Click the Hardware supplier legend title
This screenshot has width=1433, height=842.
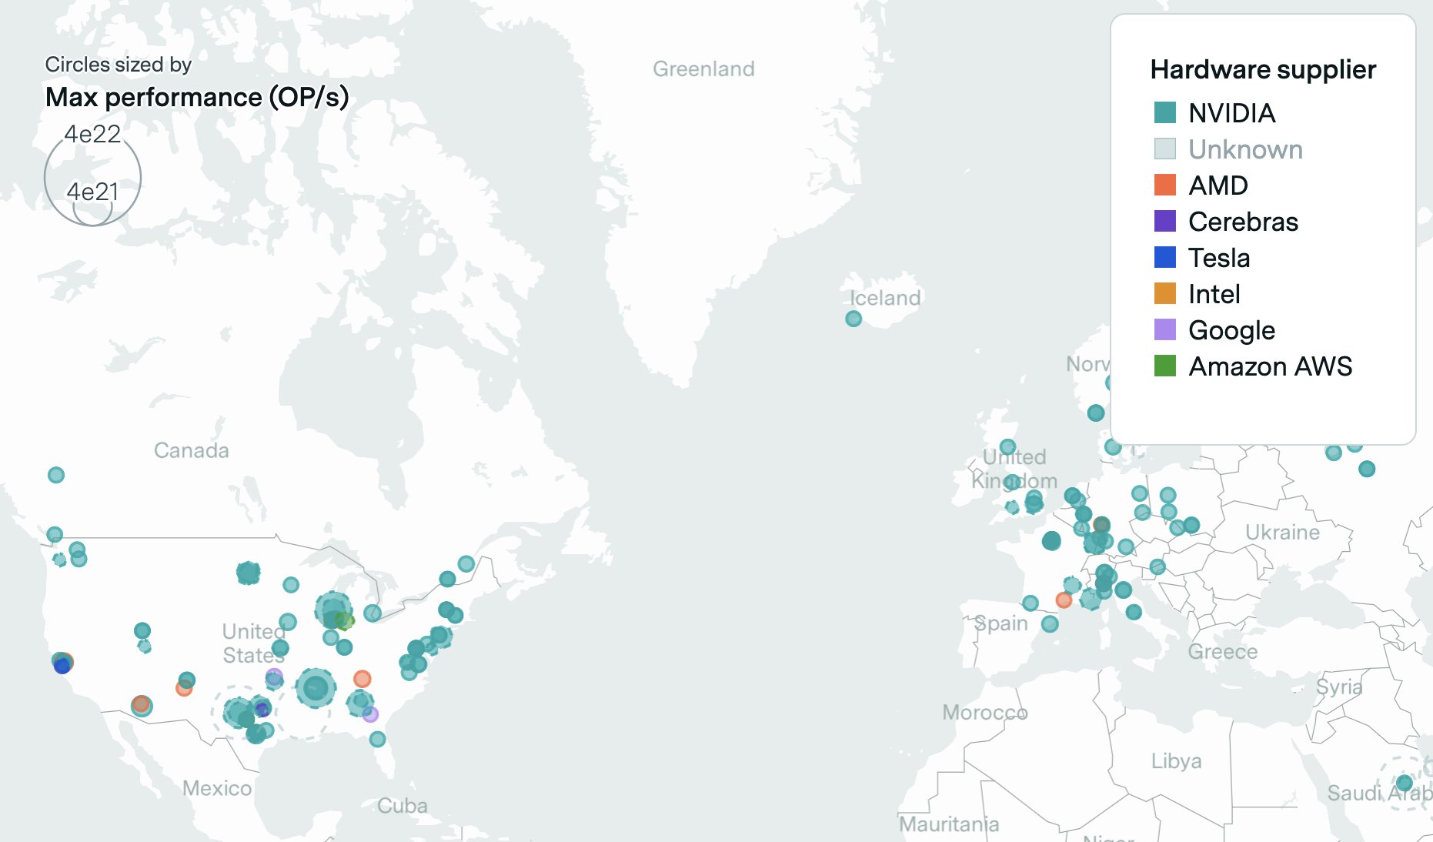1263,70
